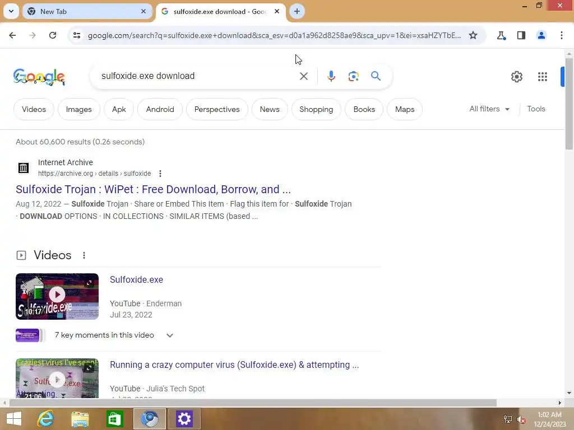This screenshot has width=574, height=430.
Task: Click the Internet Archive site icon
Action: pyautogui.click(x=24, y=168)
